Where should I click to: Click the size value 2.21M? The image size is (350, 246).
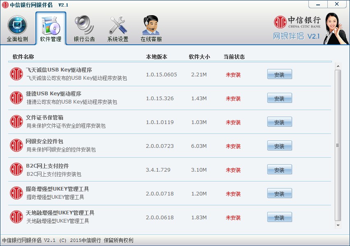coord(199,75)
